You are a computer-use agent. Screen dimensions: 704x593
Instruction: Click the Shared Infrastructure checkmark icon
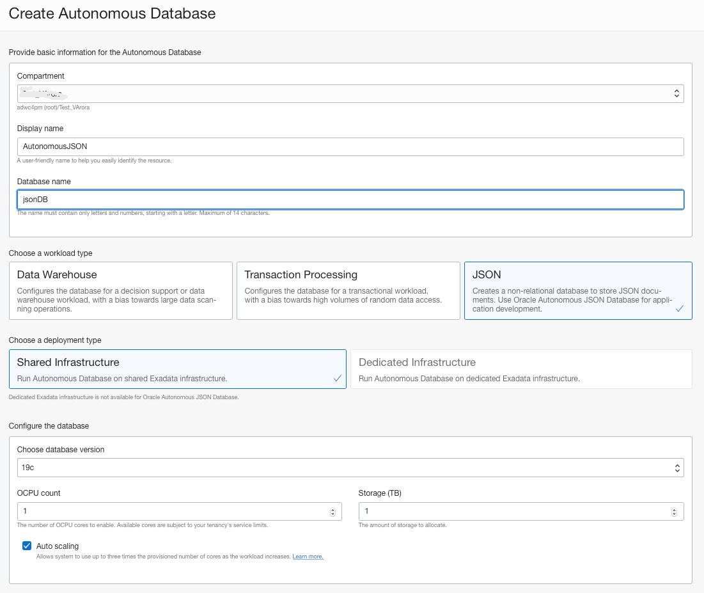(x=337, y=378)
